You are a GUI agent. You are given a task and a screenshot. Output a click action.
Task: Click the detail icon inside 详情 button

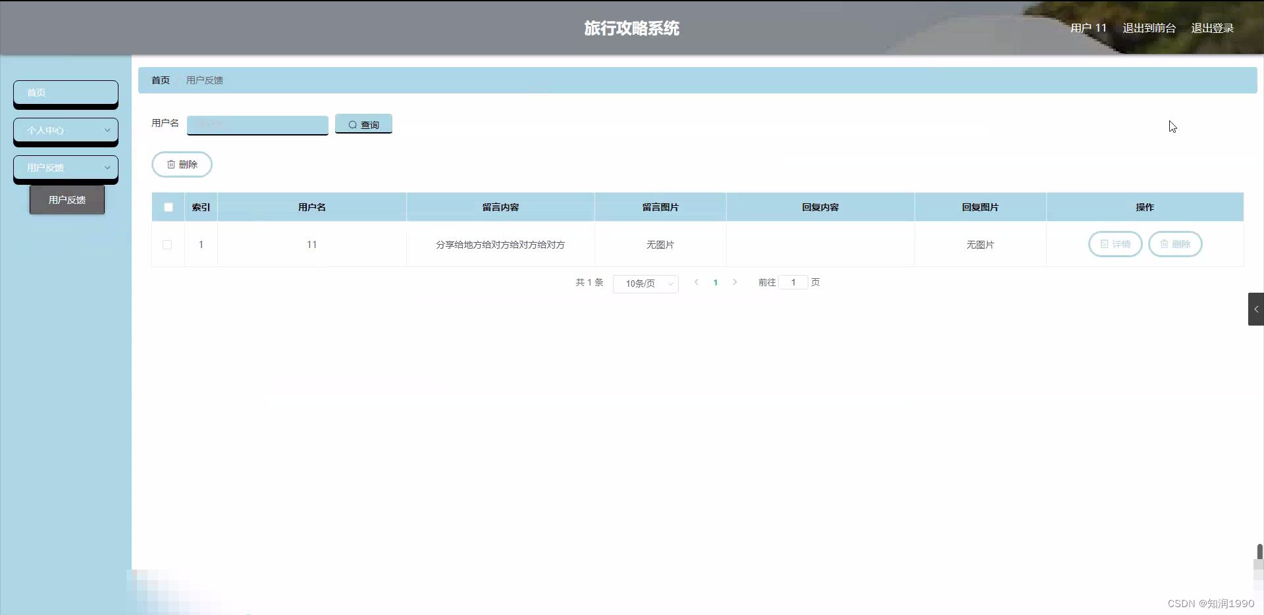coord(1105,244)
